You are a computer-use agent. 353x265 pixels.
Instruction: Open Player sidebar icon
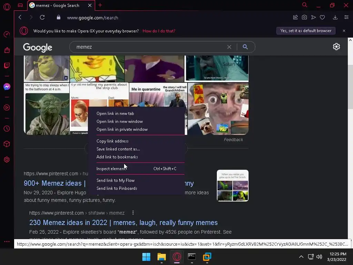[7, 108]
